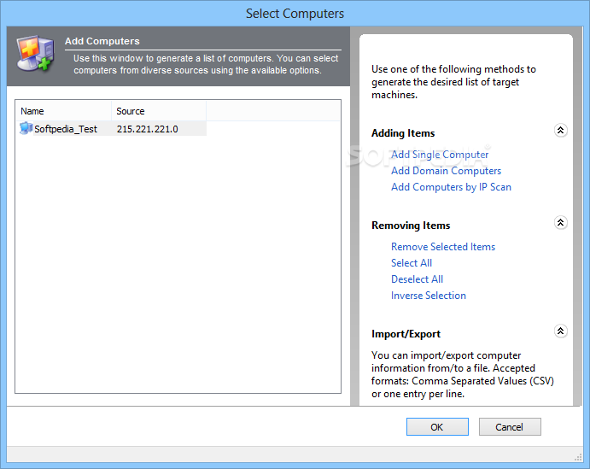Click the Import/Export heading
The image size is (590, 469).
coord(406,334)
